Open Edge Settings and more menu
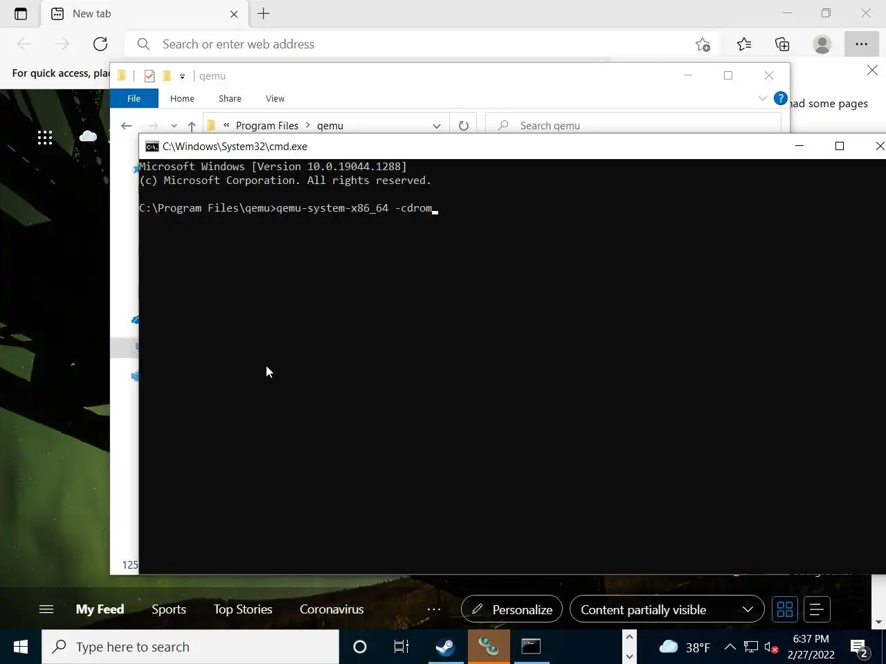Viewport: 886px width, 664px height. [861, 44]
